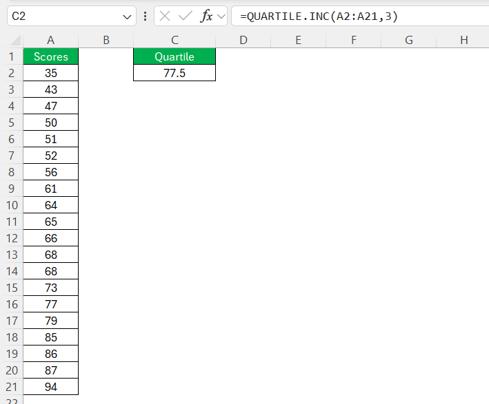Select the cell with value 94
Image resolution: width=489 pixels, height=404 pixels.
(50, 387)
